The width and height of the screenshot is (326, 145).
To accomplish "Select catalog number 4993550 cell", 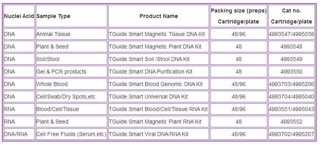I will pos(291,72).
